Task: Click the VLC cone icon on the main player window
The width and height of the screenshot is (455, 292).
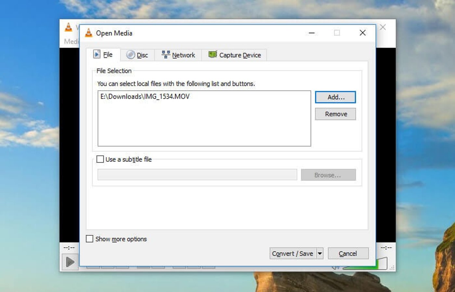Action: click(x=68, y=28)
